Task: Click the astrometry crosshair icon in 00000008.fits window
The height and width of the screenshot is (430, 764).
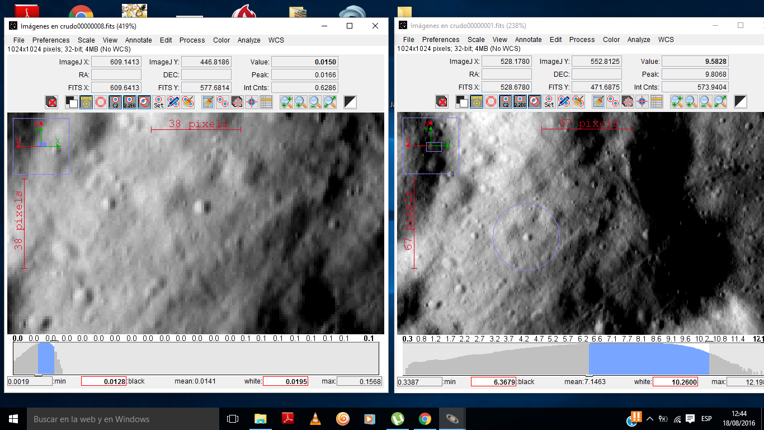Action: tap(252, 102)
